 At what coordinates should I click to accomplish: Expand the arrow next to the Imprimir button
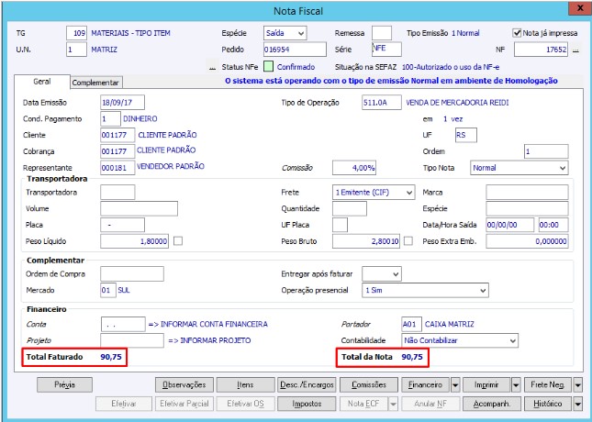point(516,385)
